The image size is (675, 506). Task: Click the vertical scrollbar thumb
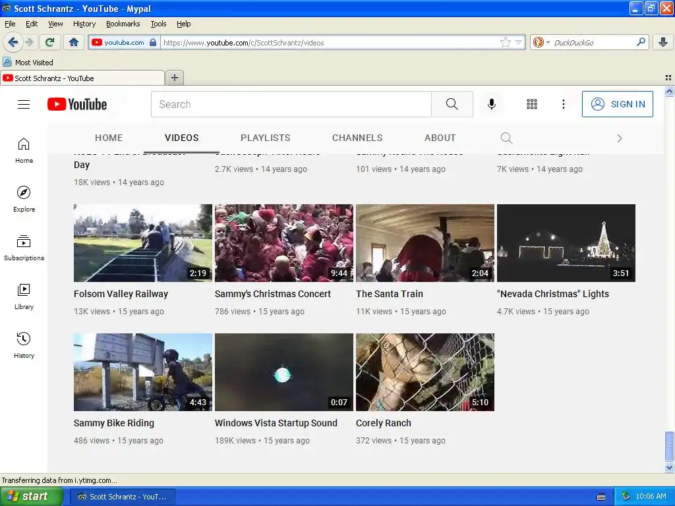point(670,446)
